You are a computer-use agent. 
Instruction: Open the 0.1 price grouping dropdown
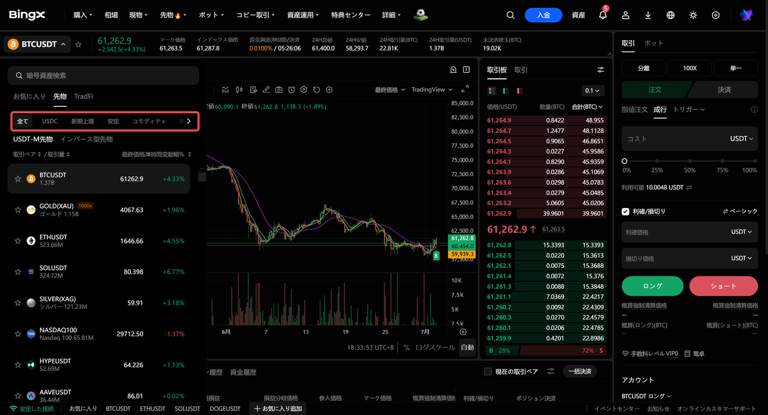pyautogui.click(x=593, y=91)
